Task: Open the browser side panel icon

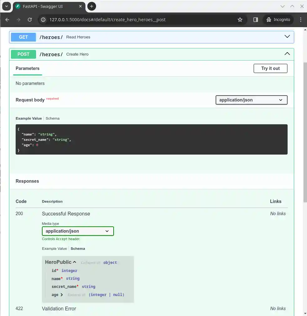Action: pos(255,19)
